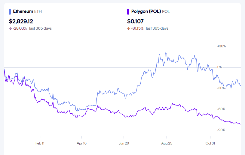The image size is (245, 155).
Task: Click the down arrow beside -81.15%
Action: pyautogui.click(x=129, y=28)
